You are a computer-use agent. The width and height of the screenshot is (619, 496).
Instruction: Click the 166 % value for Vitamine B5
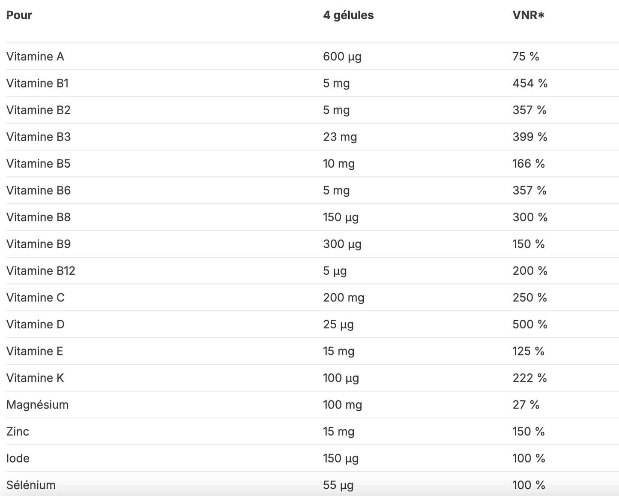pos(529,164)
